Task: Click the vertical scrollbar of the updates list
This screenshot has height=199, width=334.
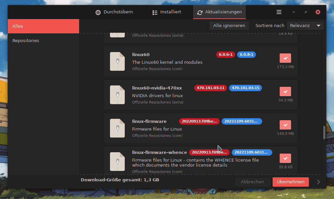Action: point(324,133)
